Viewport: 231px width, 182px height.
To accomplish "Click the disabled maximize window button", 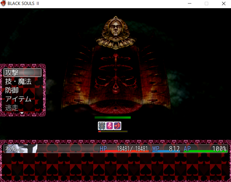I will pyautogui.click(x=206, y=4).
